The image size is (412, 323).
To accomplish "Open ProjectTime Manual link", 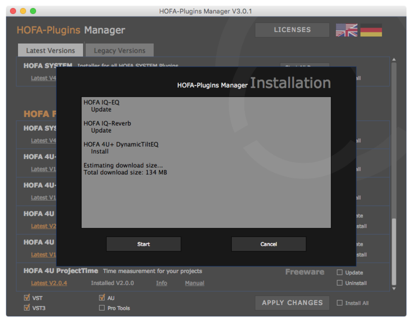I will point(195,283).
